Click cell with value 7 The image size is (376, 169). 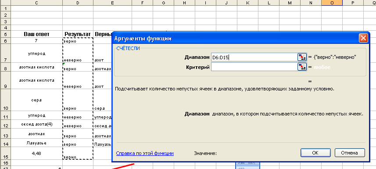click(36, 40)
